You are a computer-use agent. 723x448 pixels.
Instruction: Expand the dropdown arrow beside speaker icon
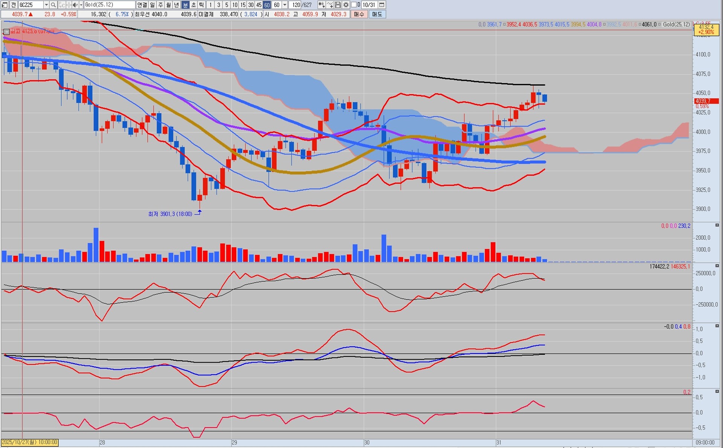81,5
